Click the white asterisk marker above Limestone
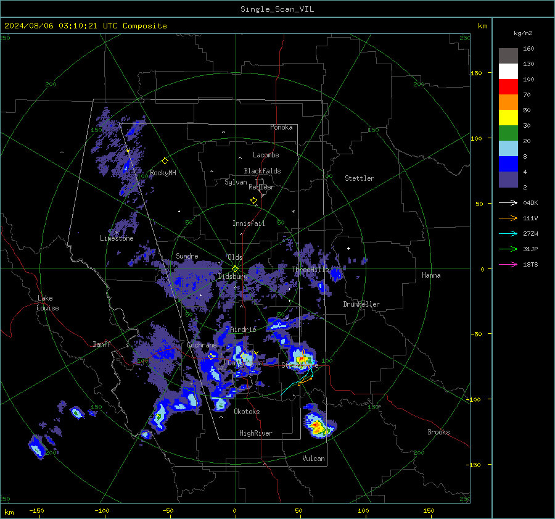Screen dimensions: 555x519 click(x=117, y=233)
